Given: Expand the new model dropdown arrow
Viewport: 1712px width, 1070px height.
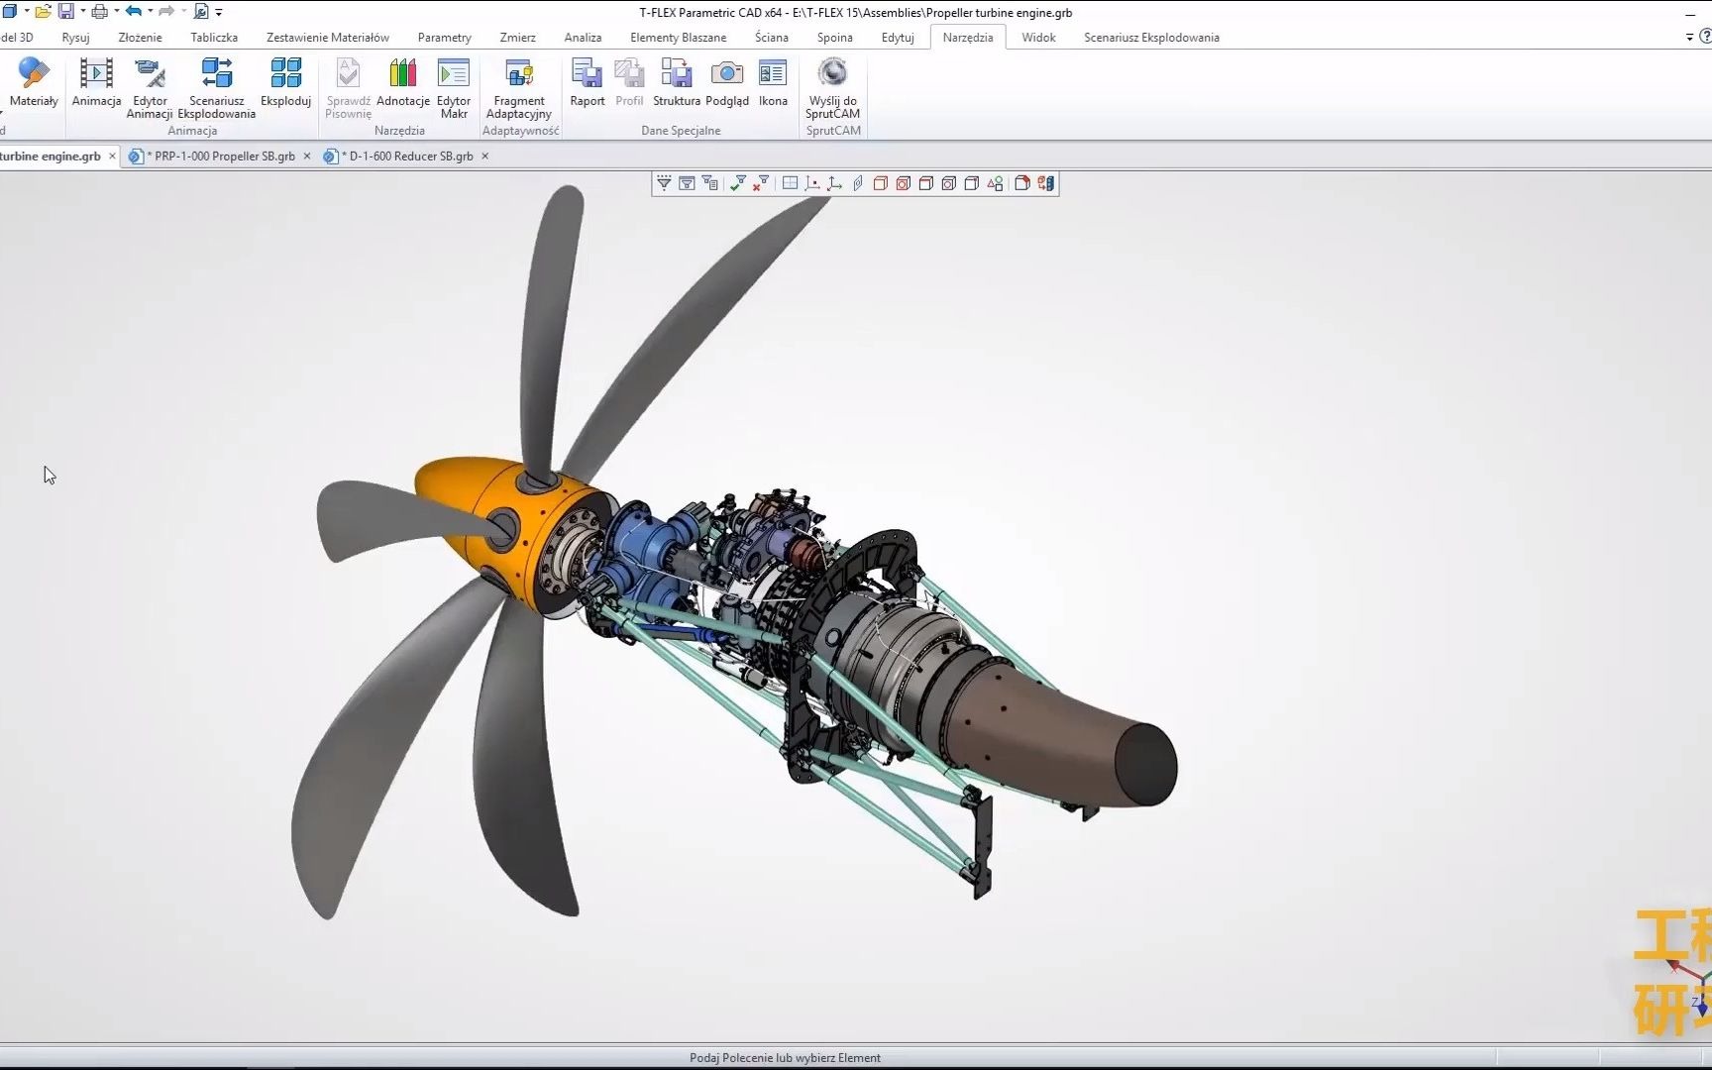Looking at the screenshot, I should pyautogui.click(x=27, y=11).
